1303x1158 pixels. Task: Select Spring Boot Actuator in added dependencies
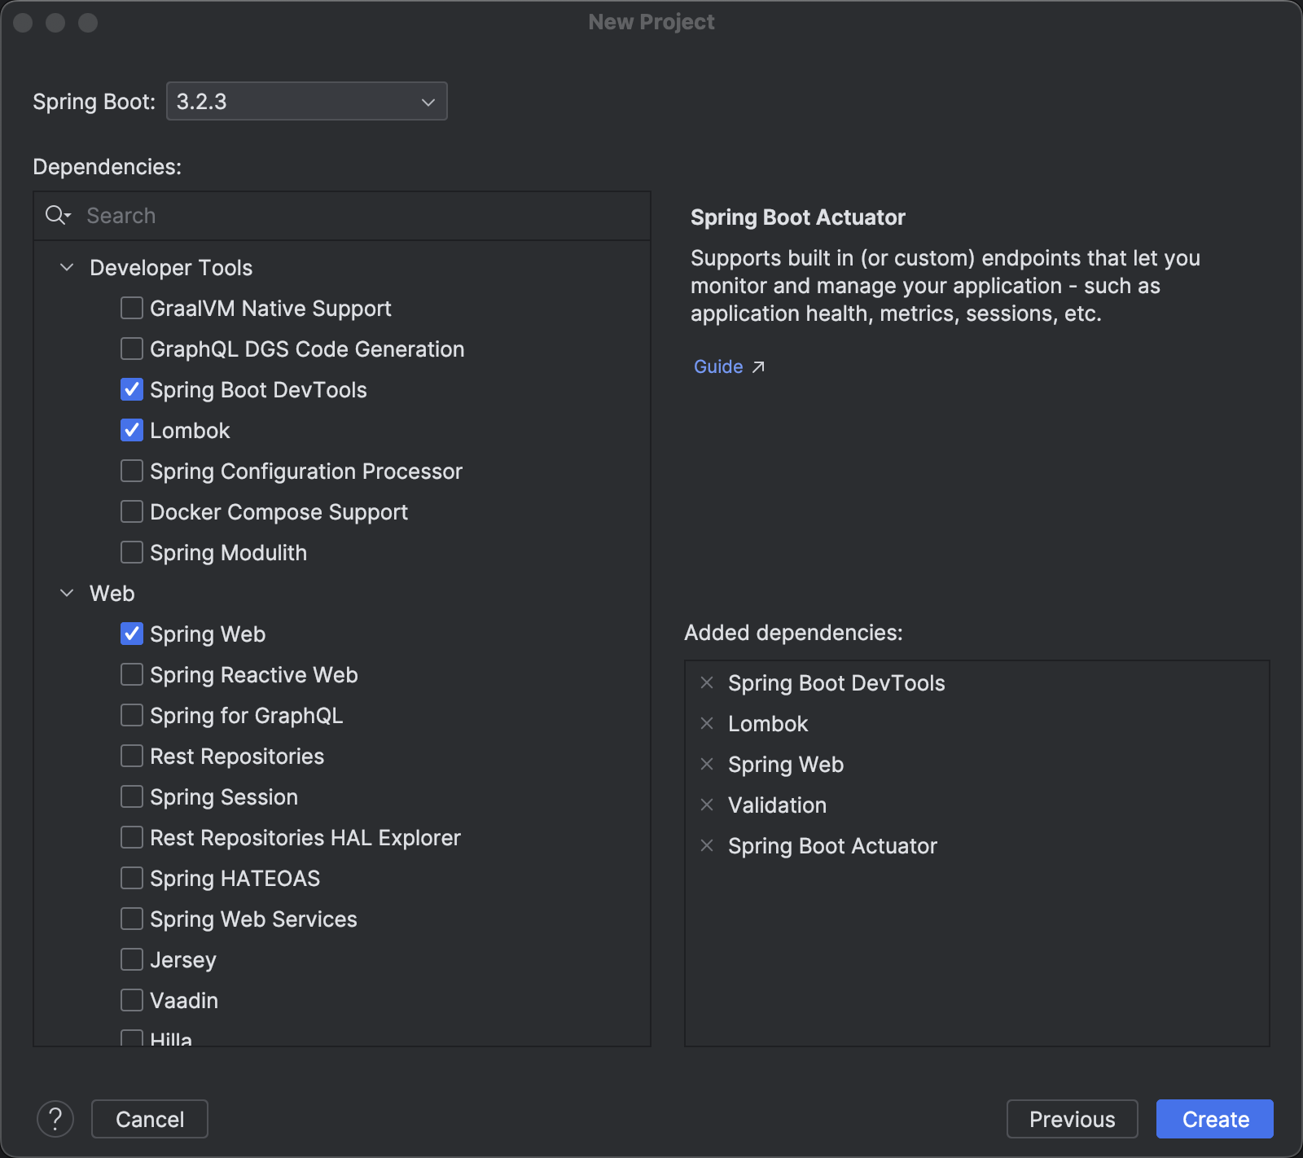coord(832,846)
